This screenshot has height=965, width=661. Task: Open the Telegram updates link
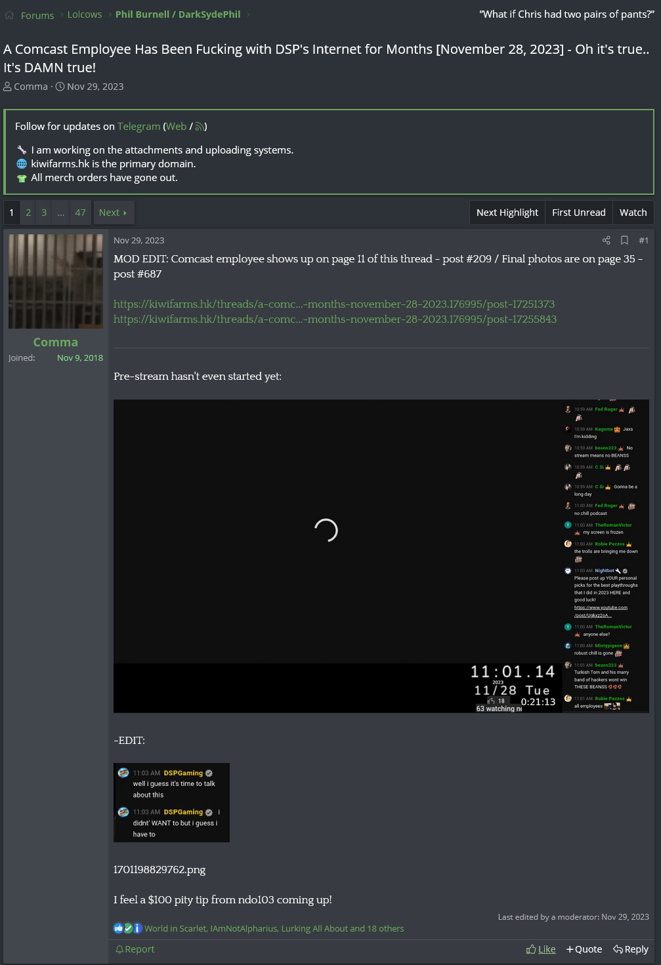(139, 127)
